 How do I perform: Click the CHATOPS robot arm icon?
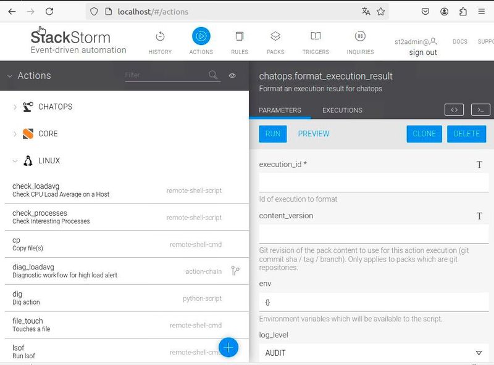pyautogui.click(x=28, y=107)
